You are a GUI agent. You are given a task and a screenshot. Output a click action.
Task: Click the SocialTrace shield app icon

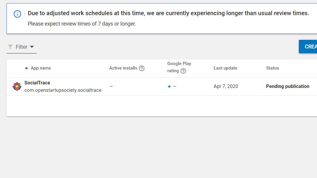point(17,86)
